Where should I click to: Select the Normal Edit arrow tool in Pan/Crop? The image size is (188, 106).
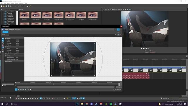[3, 41]
